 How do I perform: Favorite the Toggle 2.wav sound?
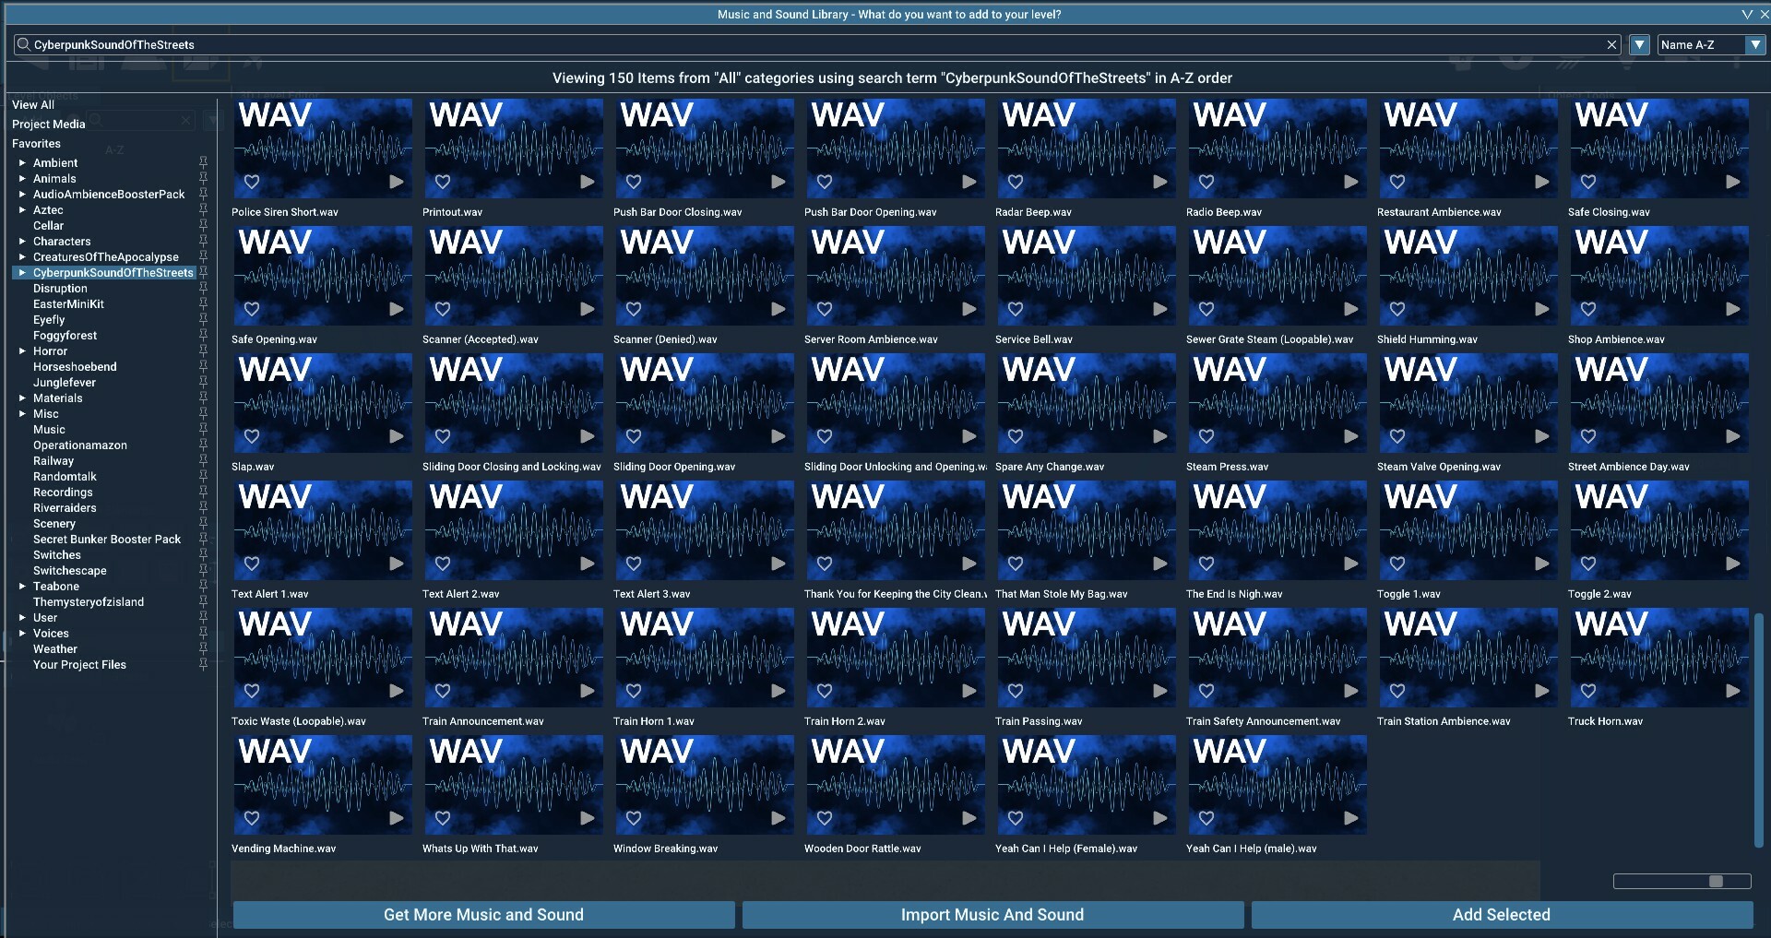1588,564
